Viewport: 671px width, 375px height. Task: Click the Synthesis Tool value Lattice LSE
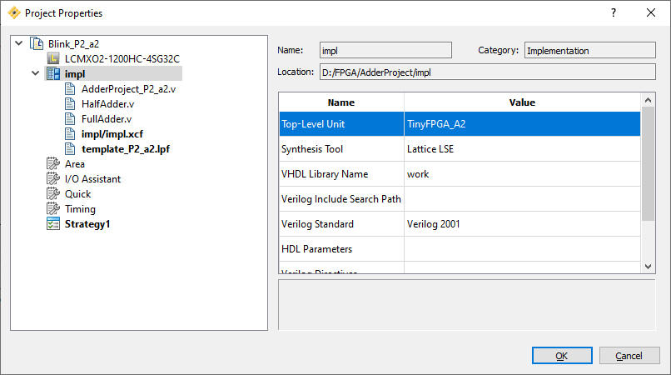coord(430,148)
